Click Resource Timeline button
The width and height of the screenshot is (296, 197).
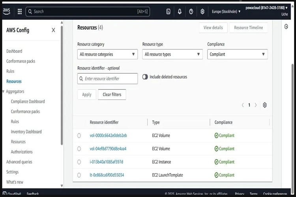click(x=248, y=28)
